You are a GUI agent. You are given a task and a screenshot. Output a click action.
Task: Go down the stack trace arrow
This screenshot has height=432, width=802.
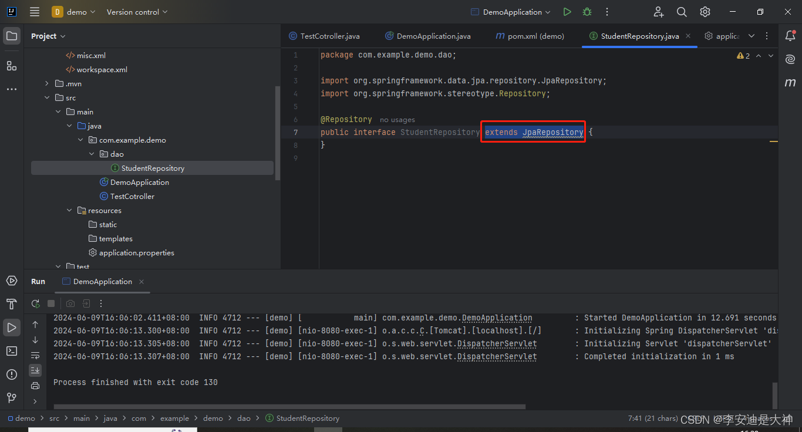click(35, 340)
